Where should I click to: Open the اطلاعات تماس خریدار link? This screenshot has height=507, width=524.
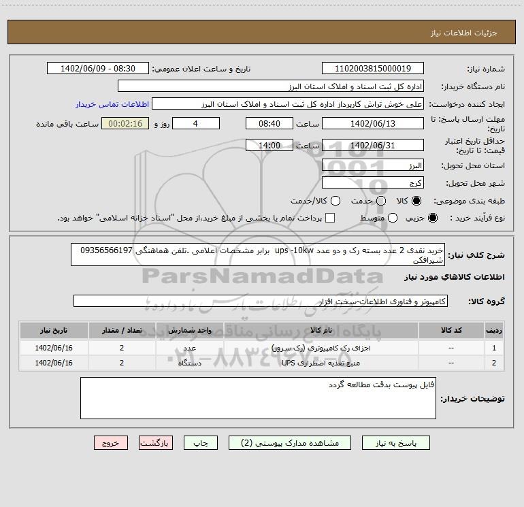pyautogui.click(x=112, y=104)
